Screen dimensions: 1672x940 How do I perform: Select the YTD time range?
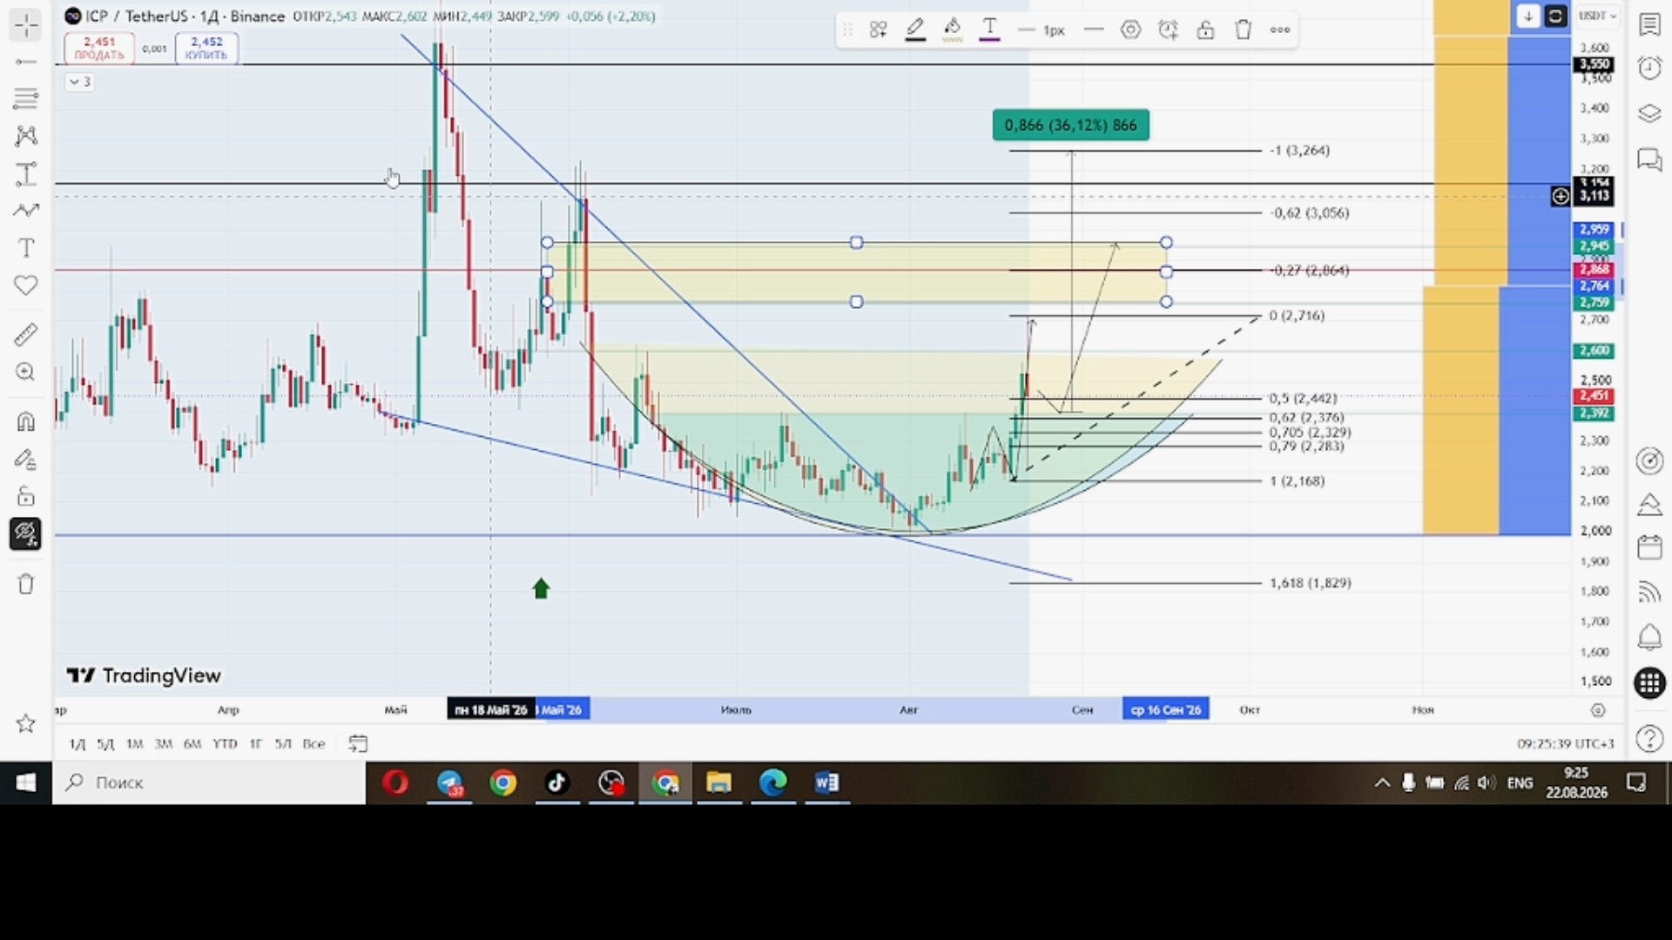(x=225, y=744)
